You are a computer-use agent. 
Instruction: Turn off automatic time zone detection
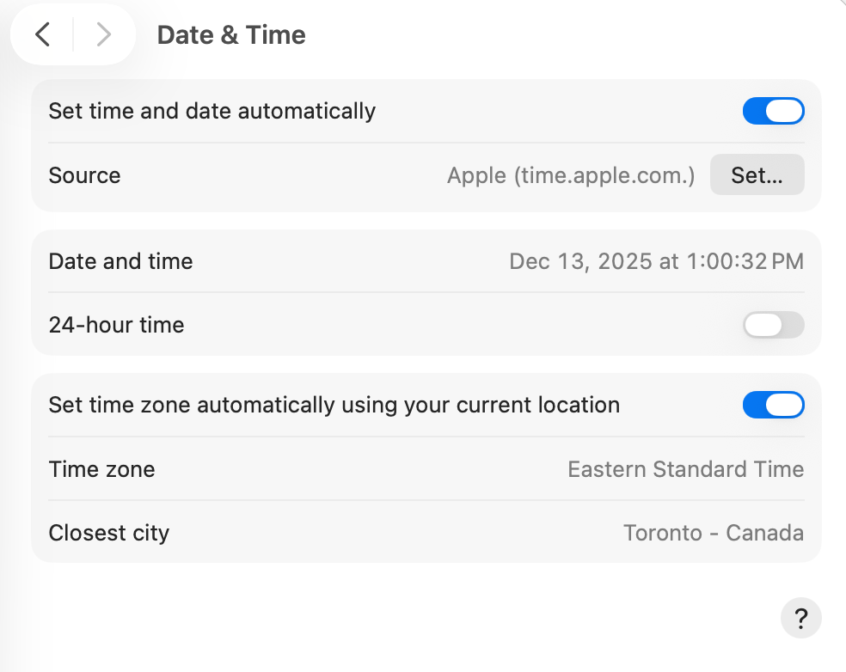click(x=773, y=405)
